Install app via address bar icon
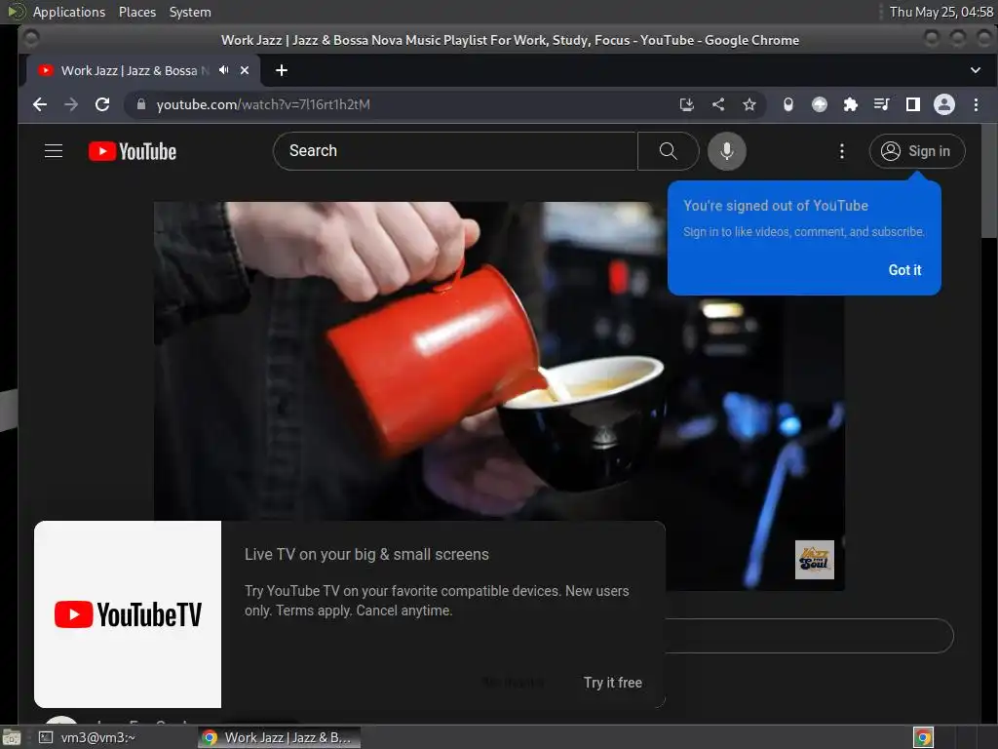Viewport: 998px width, 749px height. click(x=687, y=104)
